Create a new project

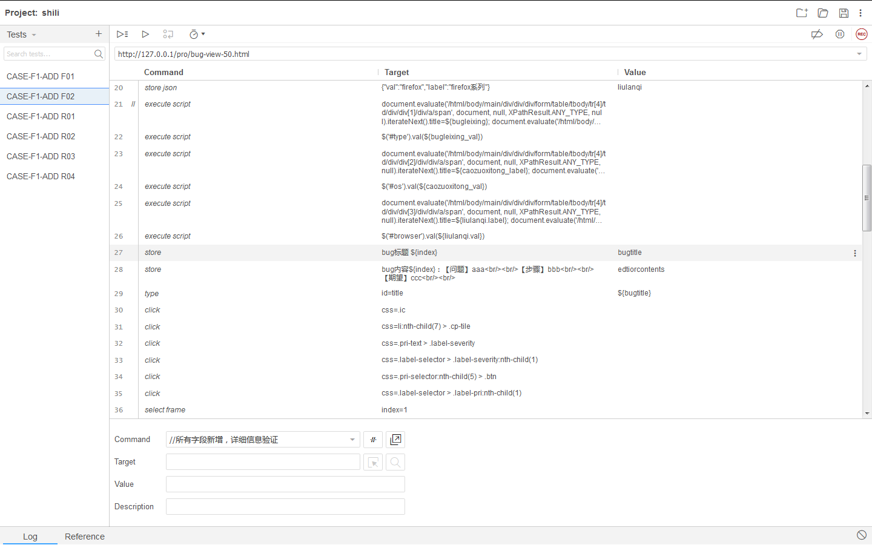tap(802, 13)
